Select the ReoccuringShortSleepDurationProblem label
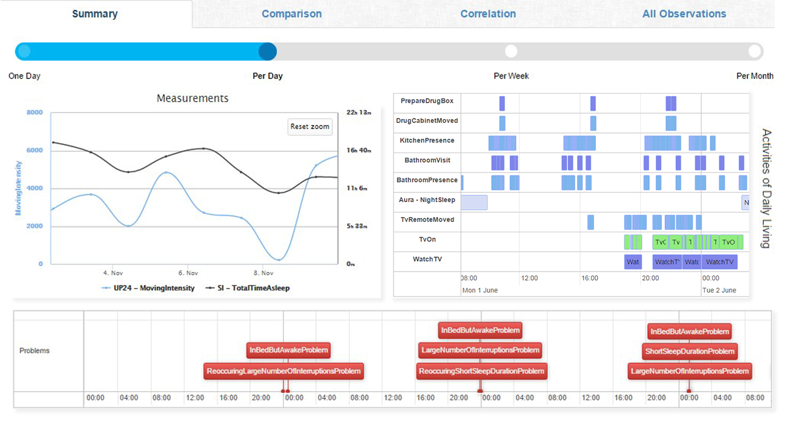This screenshot has height=421, width=786. [481, 371]
